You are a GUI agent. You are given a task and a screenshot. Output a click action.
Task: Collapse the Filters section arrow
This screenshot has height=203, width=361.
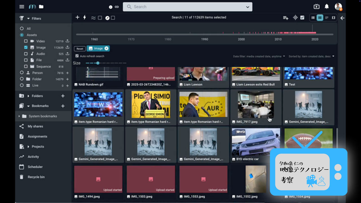pyautogui.click(x=28, y=19)
